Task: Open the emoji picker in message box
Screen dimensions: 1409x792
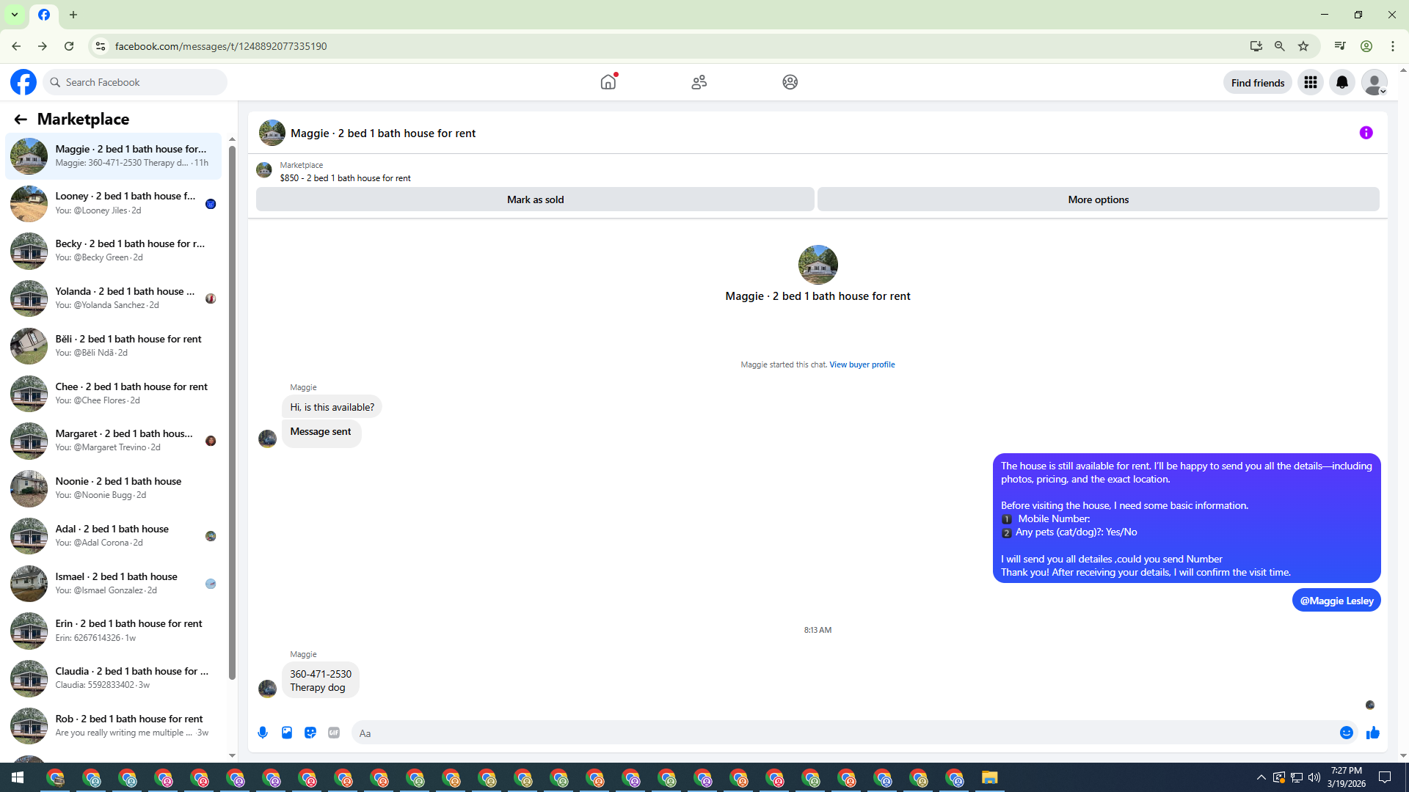Action: point(1346,733)
